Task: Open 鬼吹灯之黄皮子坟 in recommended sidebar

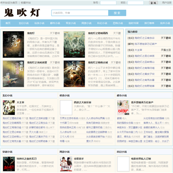Action: coord(145,74)
